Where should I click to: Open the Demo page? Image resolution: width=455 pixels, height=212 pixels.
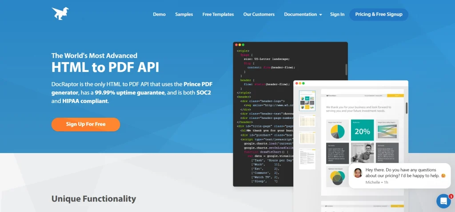tap(160, 14)
